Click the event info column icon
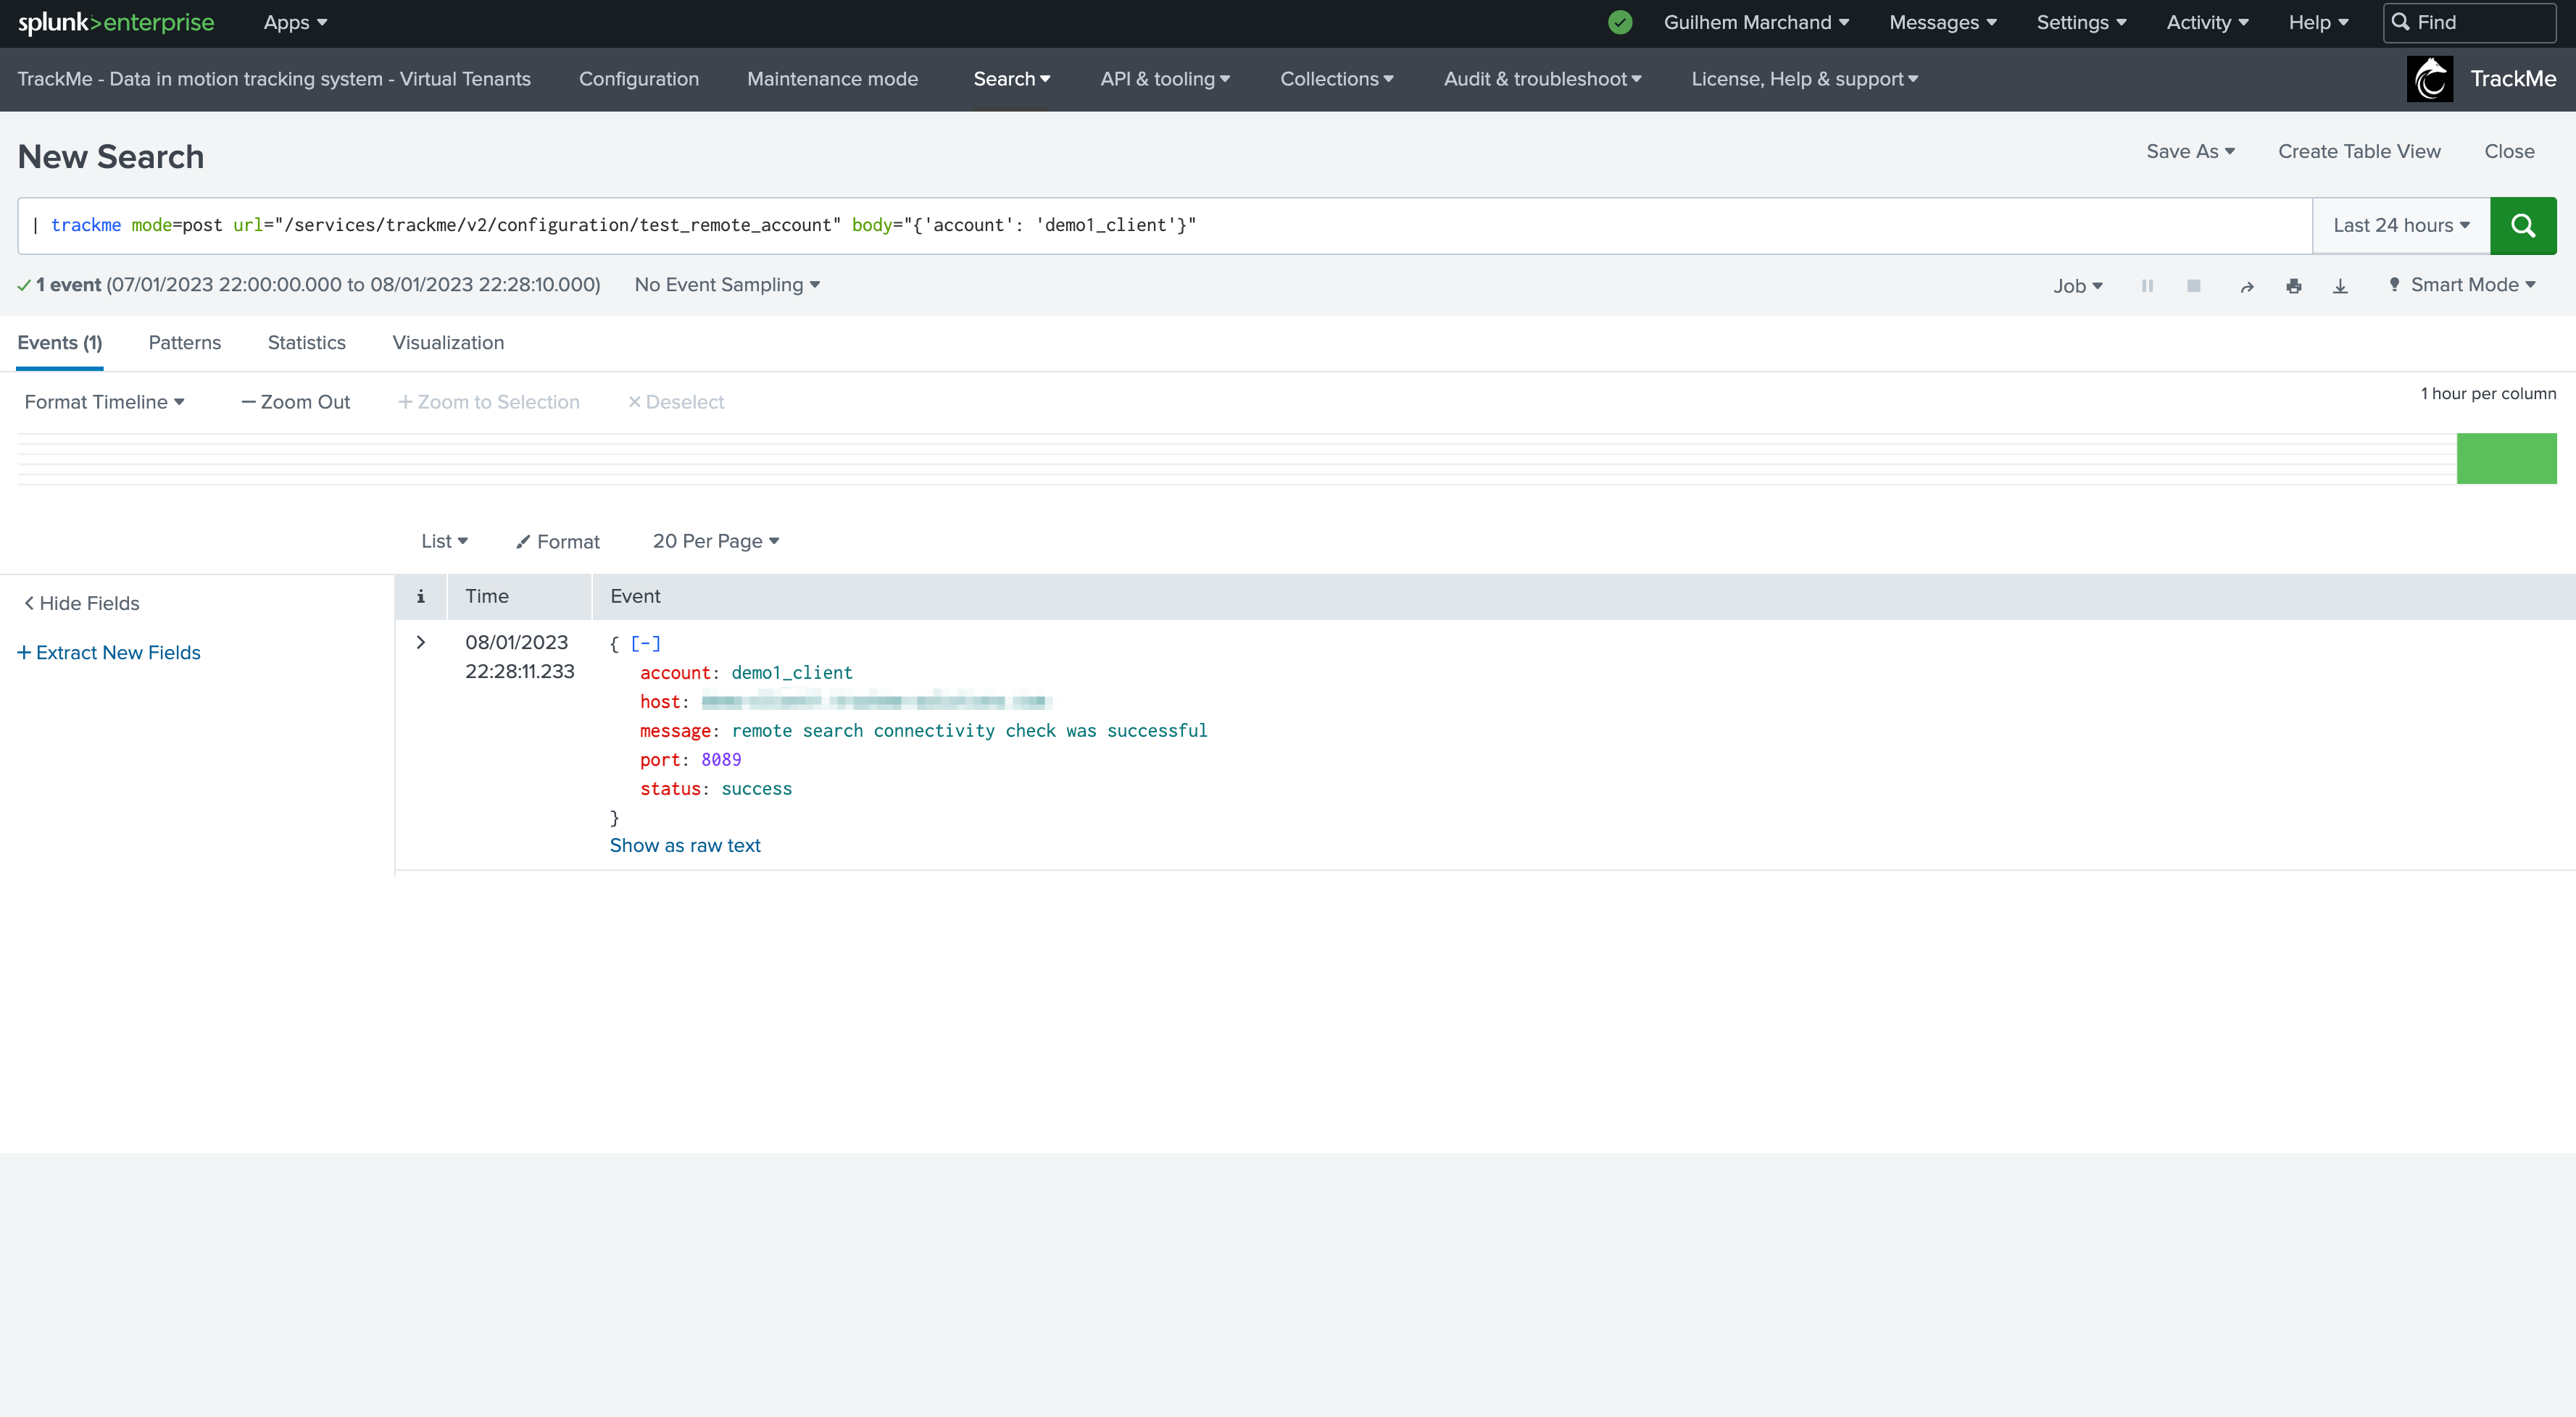This screenshot has height=1417, width=2576. pos(421,597)
